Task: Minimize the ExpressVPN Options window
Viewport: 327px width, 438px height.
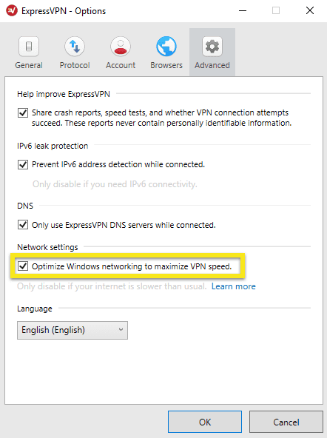Action: 243,11
